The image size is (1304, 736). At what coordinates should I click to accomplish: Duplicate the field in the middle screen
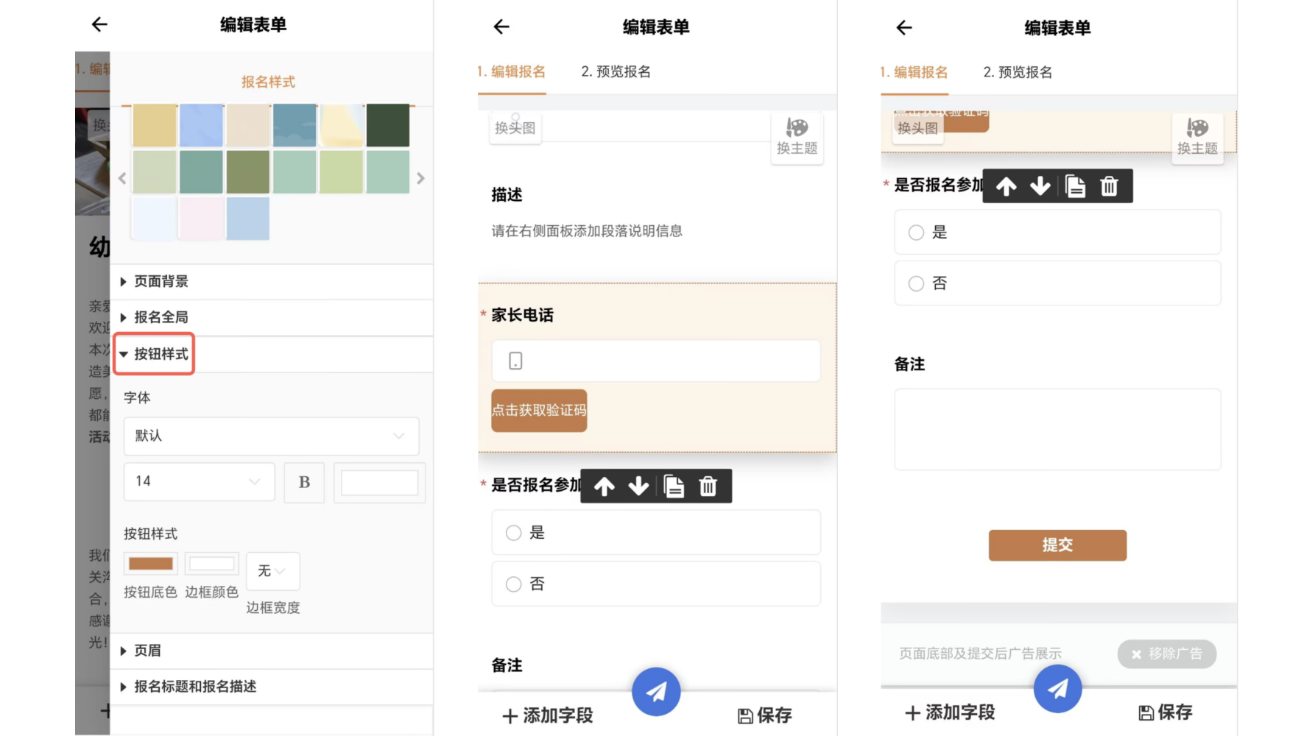pos(674,486)
